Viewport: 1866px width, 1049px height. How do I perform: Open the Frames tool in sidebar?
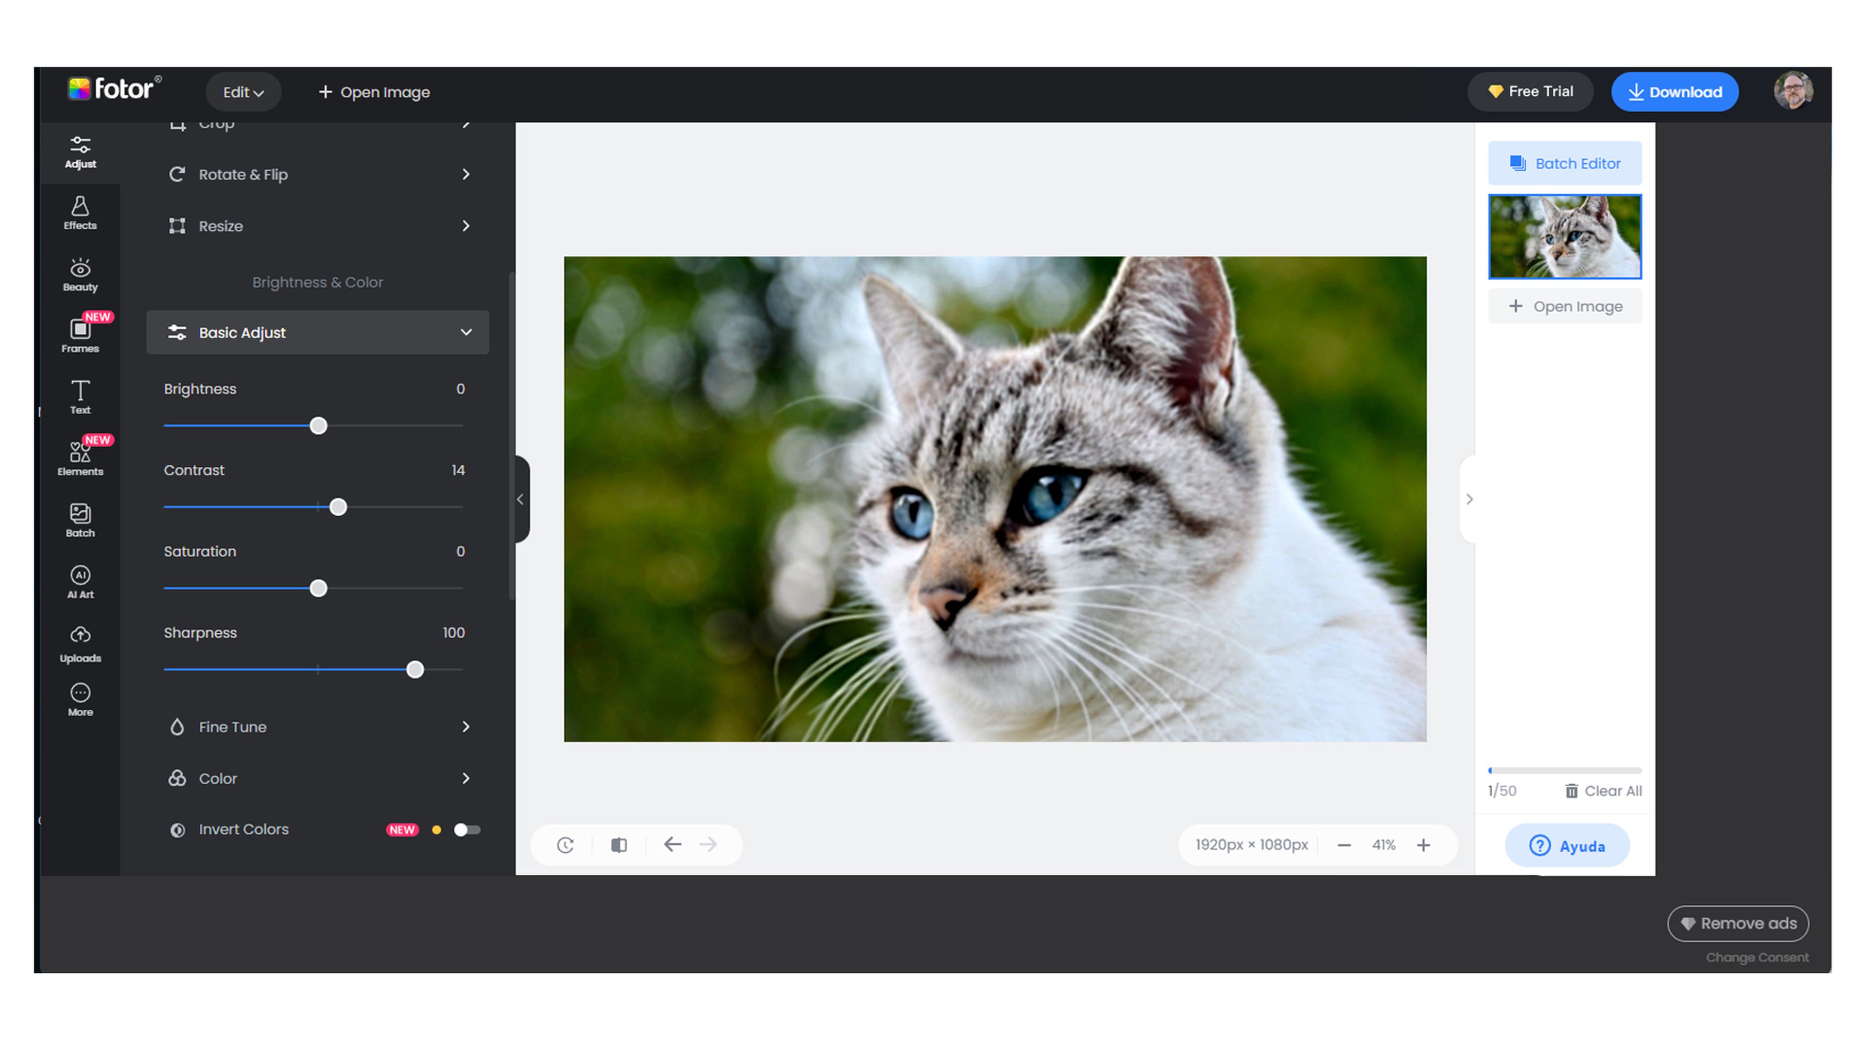[x=80, y=335]
